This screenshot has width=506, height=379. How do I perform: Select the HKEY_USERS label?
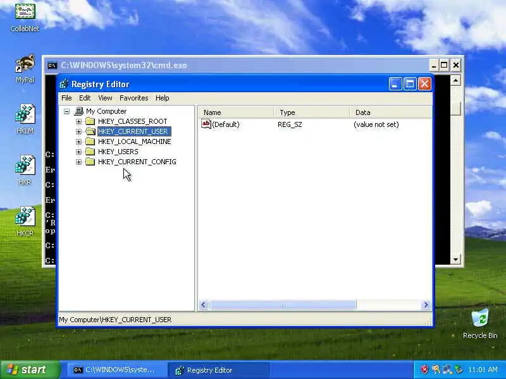[118, 152]
